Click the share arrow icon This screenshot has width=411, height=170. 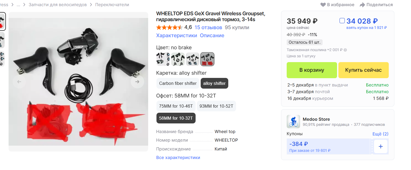[363, 5]
